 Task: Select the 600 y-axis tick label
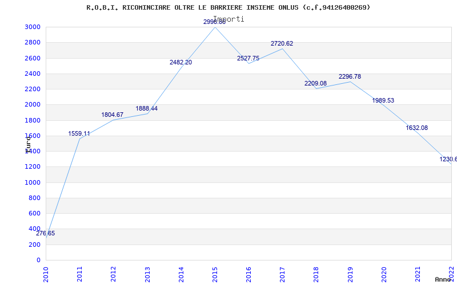pos(35,213)
